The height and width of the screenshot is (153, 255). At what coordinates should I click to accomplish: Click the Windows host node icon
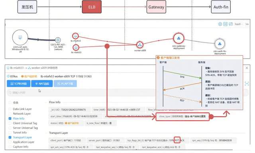(x=20, y=37)
